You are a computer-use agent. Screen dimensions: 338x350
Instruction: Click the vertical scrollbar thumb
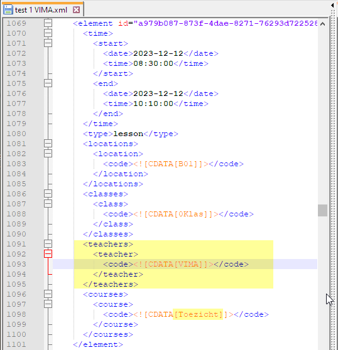[x=322, y=210]
